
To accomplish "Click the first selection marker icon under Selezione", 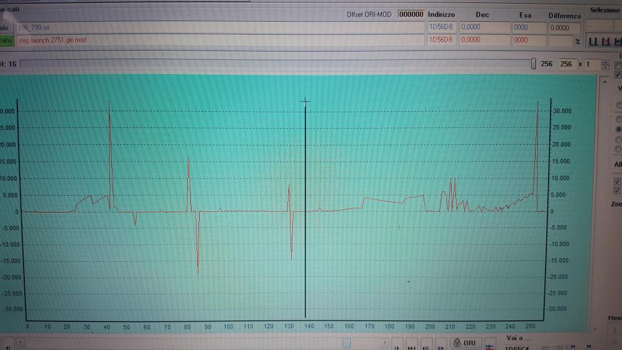I will 592,42.
